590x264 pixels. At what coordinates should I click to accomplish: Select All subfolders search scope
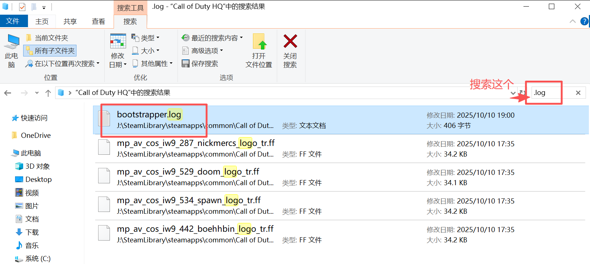pyautogui.click(x=50, y=51)
